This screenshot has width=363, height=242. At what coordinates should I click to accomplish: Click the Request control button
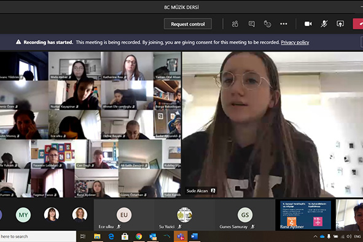point(188,24)
